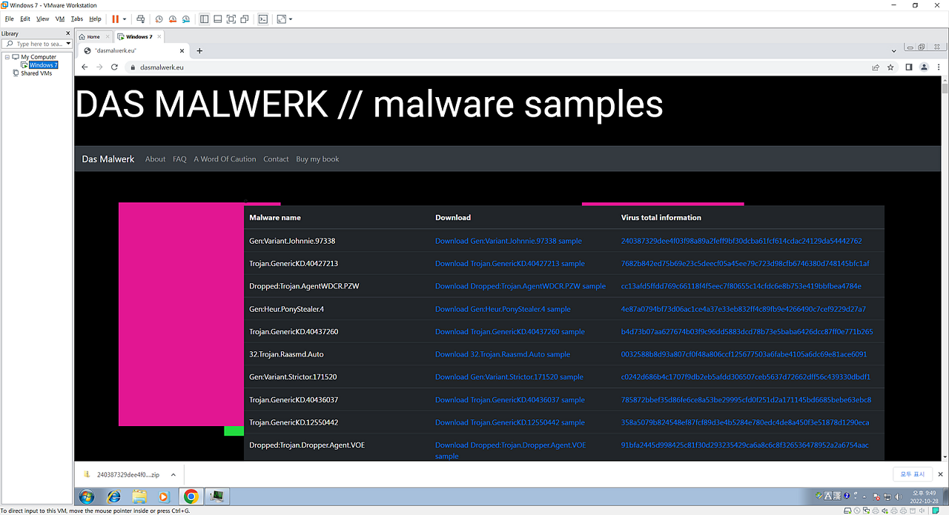Open the About page link

tap(156, 159)
